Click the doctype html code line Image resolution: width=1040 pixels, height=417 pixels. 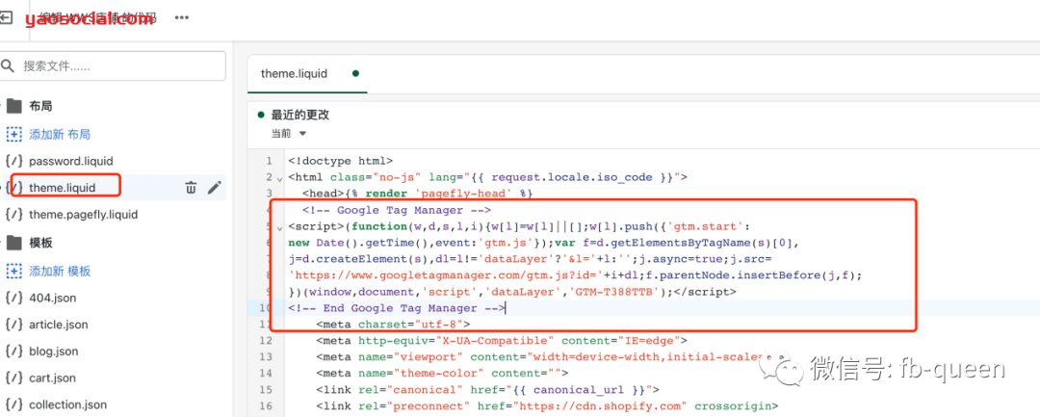(x=340, y=161)
